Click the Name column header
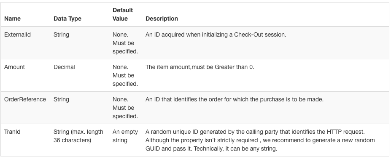 [x=13, y=19]
